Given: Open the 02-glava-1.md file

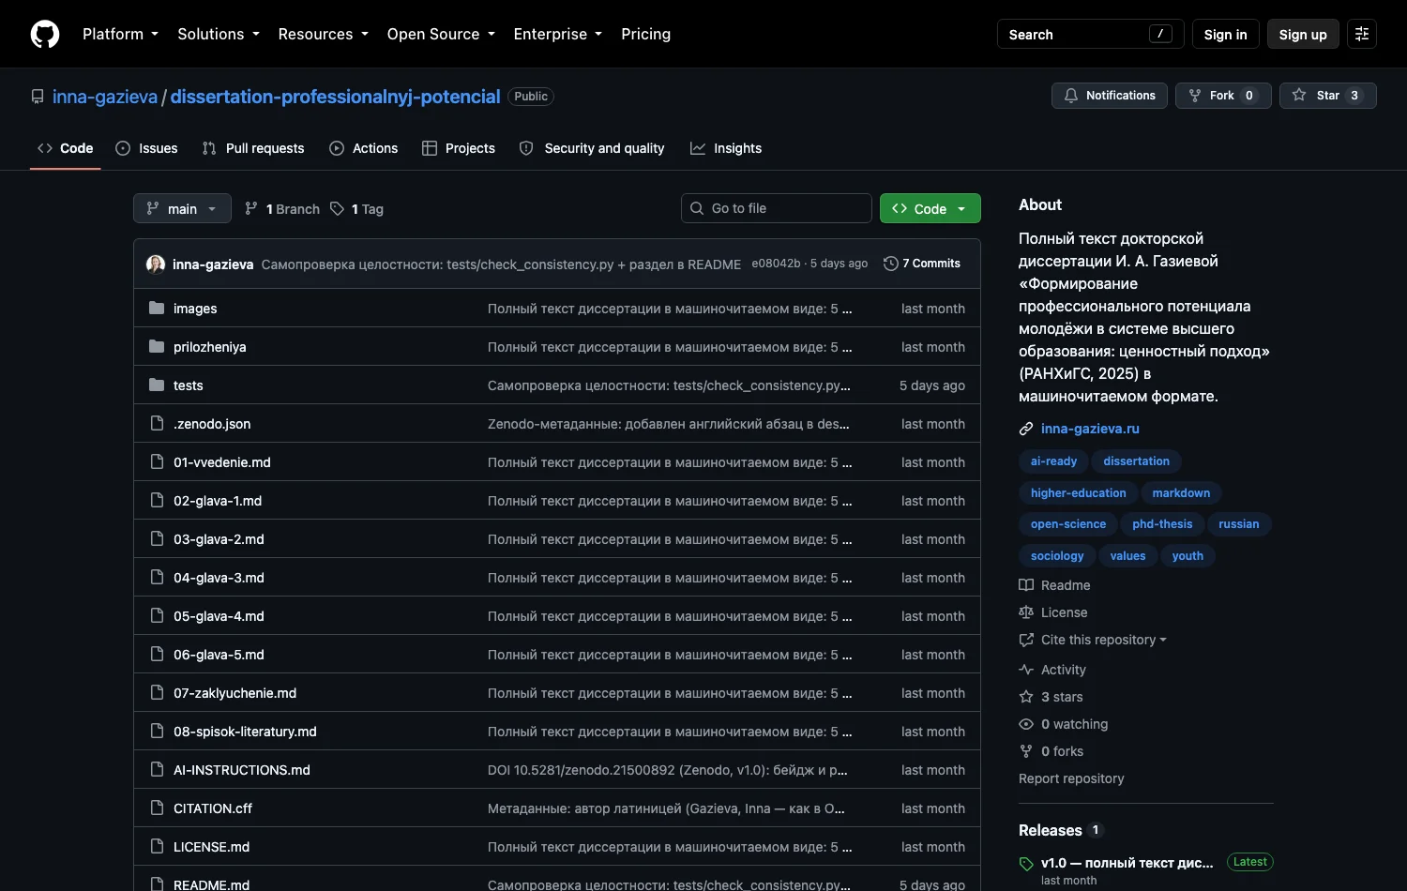Looking at the screenshot, I should 218,501.
